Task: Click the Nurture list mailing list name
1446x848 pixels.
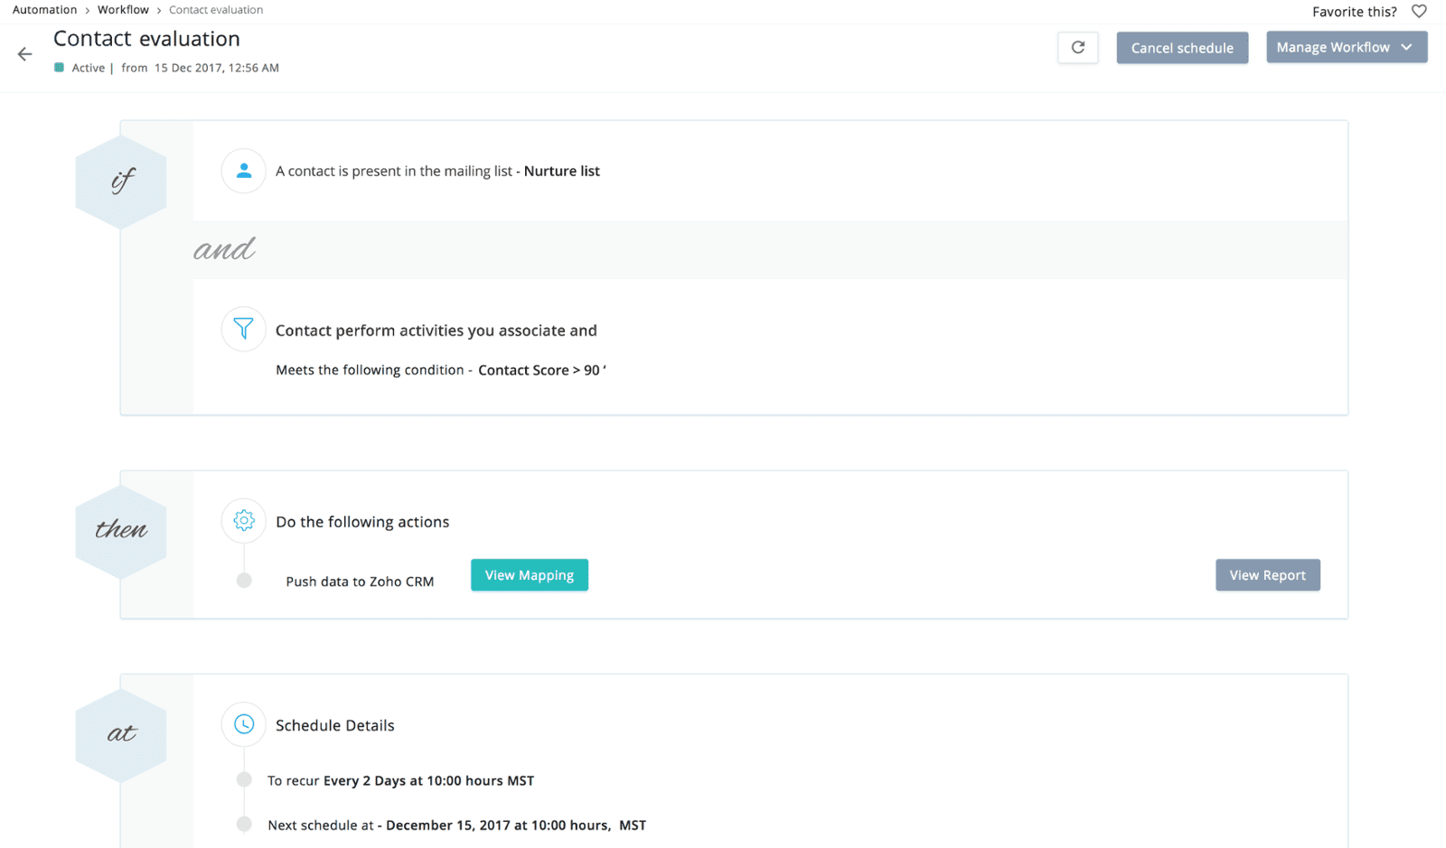Action: pos(561,171)
